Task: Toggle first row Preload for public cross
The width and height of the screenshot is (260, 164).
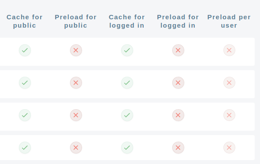Action: pyautogui.click(x=76, y=50)
